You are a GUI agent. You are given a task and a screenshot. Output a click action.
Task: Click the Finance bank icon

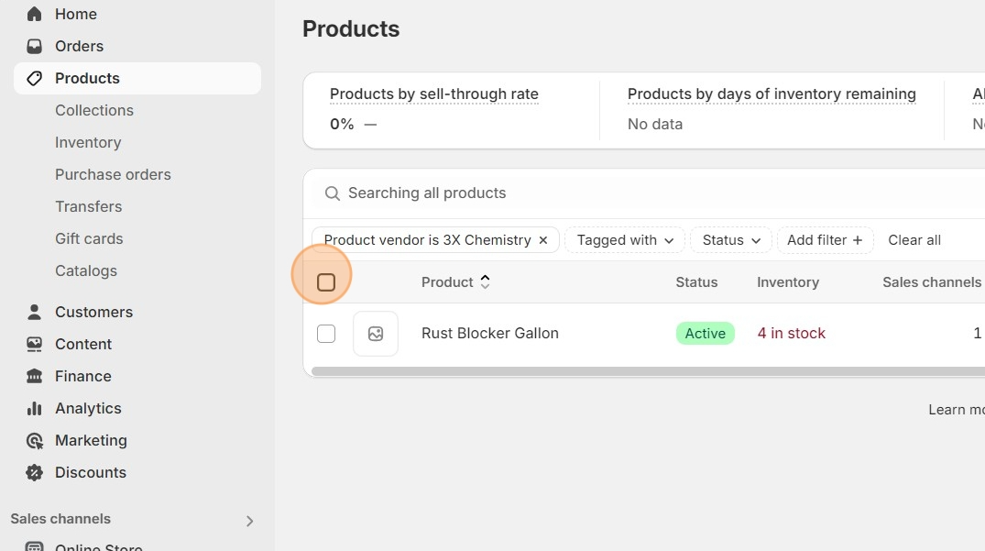point(34,376)
